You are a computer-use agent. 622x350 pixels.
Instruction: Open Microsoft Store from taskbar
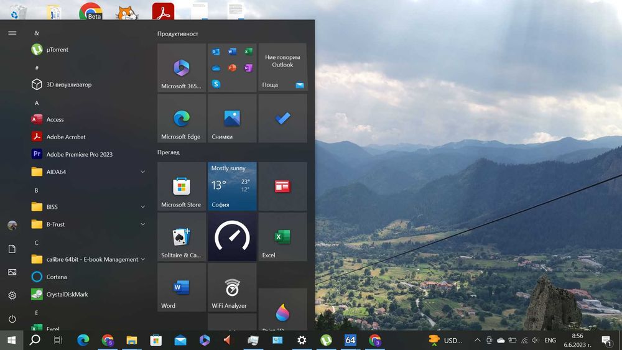156,340
